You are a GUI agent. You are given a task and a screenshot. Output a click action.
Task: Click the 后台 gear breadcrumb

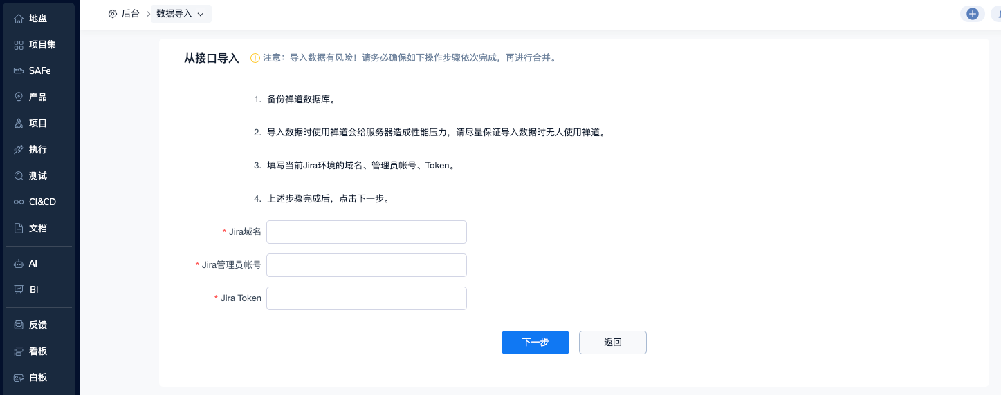click(x=124, y=14)
